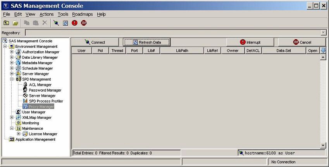Sort by the User column header

pos(82,51)
